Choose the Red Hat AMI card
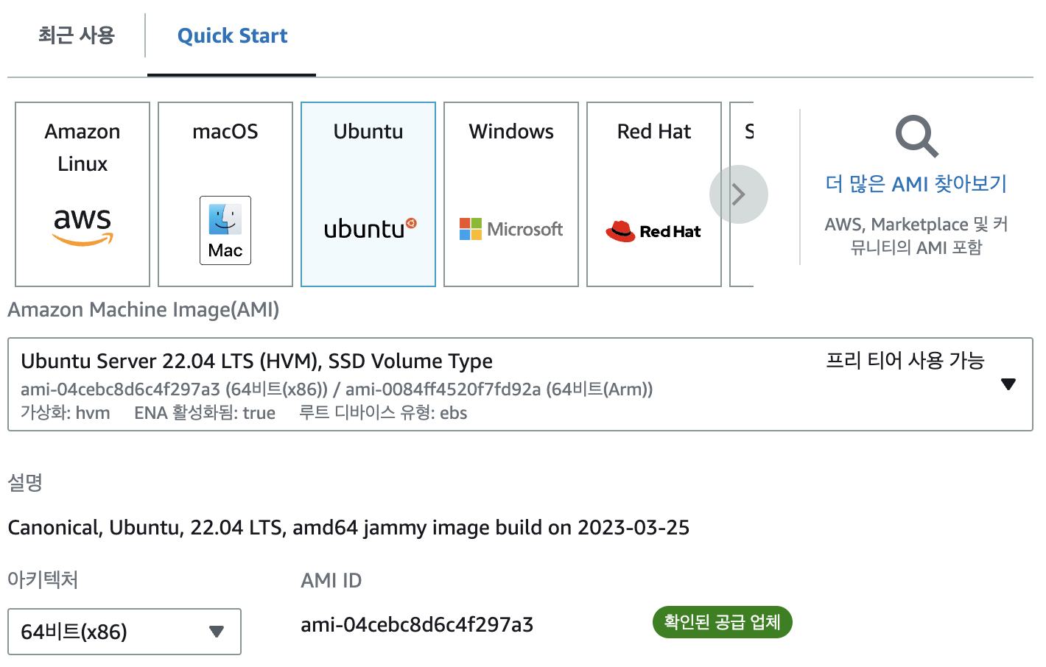Screen dimensions: 1046x667 pyautogui.click(x=654, y=194)
